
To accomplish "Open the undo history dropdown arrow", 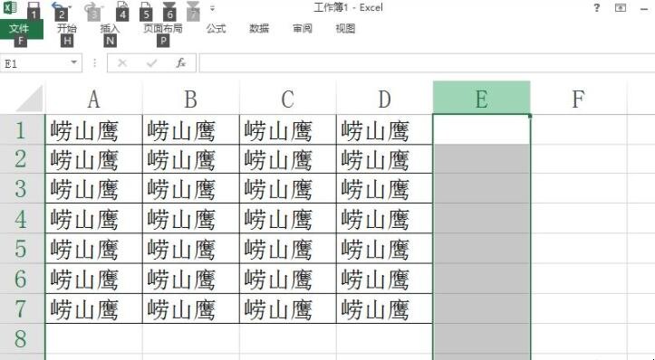I will [x=70, y=7].
